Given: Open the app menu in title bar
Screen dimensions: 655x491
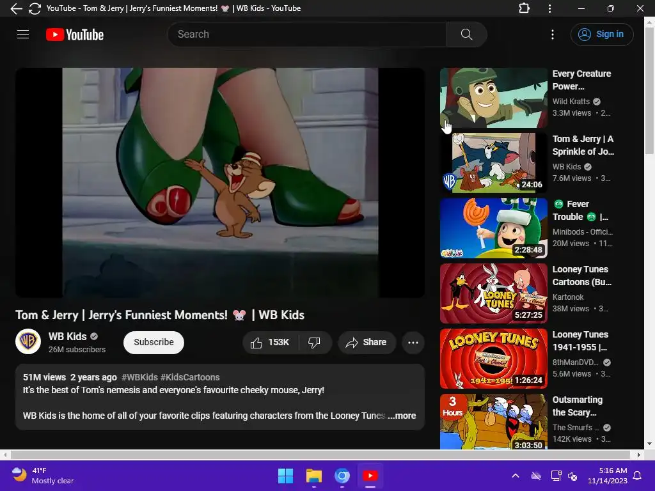Looking at the screenshot, I should click(x=549, y=8).
